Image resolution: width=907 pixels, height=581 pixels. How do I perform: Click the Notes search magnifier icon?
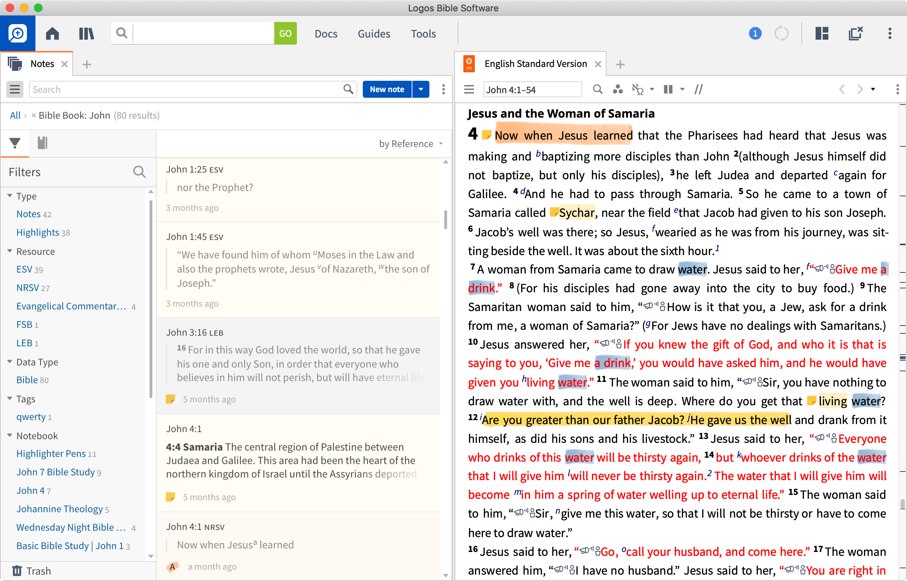348,89
